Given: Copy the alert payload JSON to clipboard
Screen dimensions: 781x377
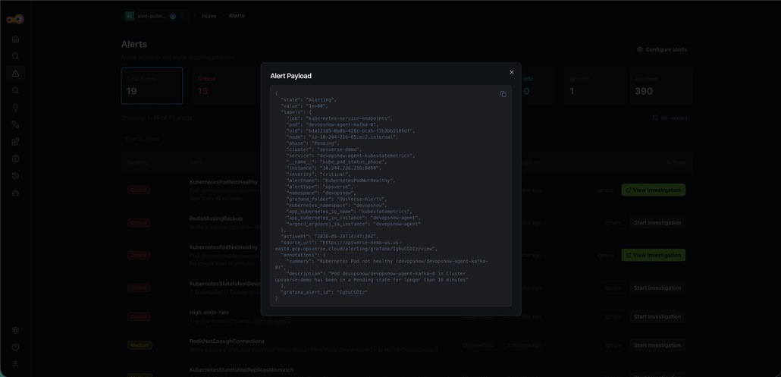Looking at the screenshot, I should 503,94.
